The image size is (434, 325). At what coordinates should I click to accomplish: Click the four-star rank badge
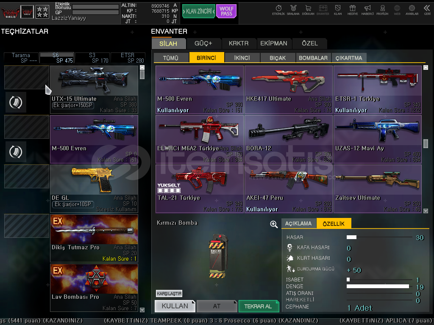pos(42,12)
